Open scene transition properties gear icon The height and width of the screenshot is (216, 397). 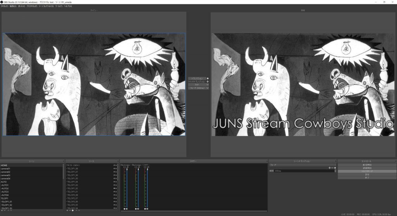[335, 168]
